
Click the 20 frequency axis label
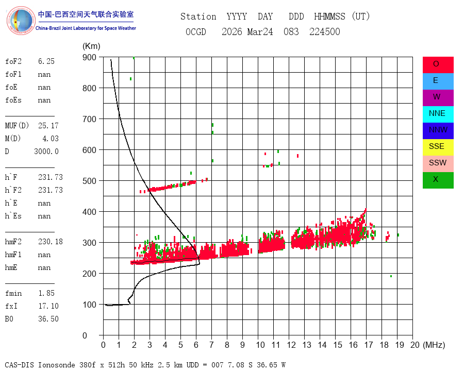pyautogui.click(x=415, y=345)
